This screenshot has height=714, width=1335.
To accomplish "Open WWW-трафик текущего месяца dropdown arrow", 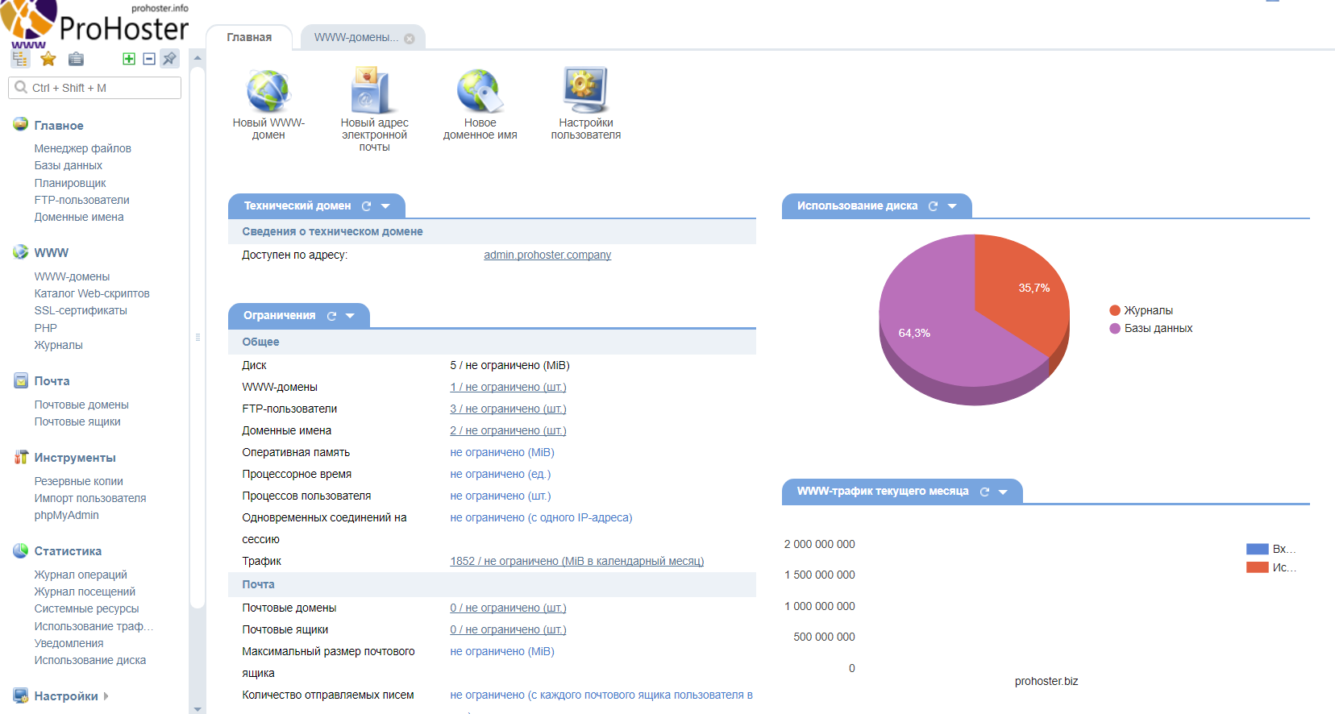I will coord(1004,492).
